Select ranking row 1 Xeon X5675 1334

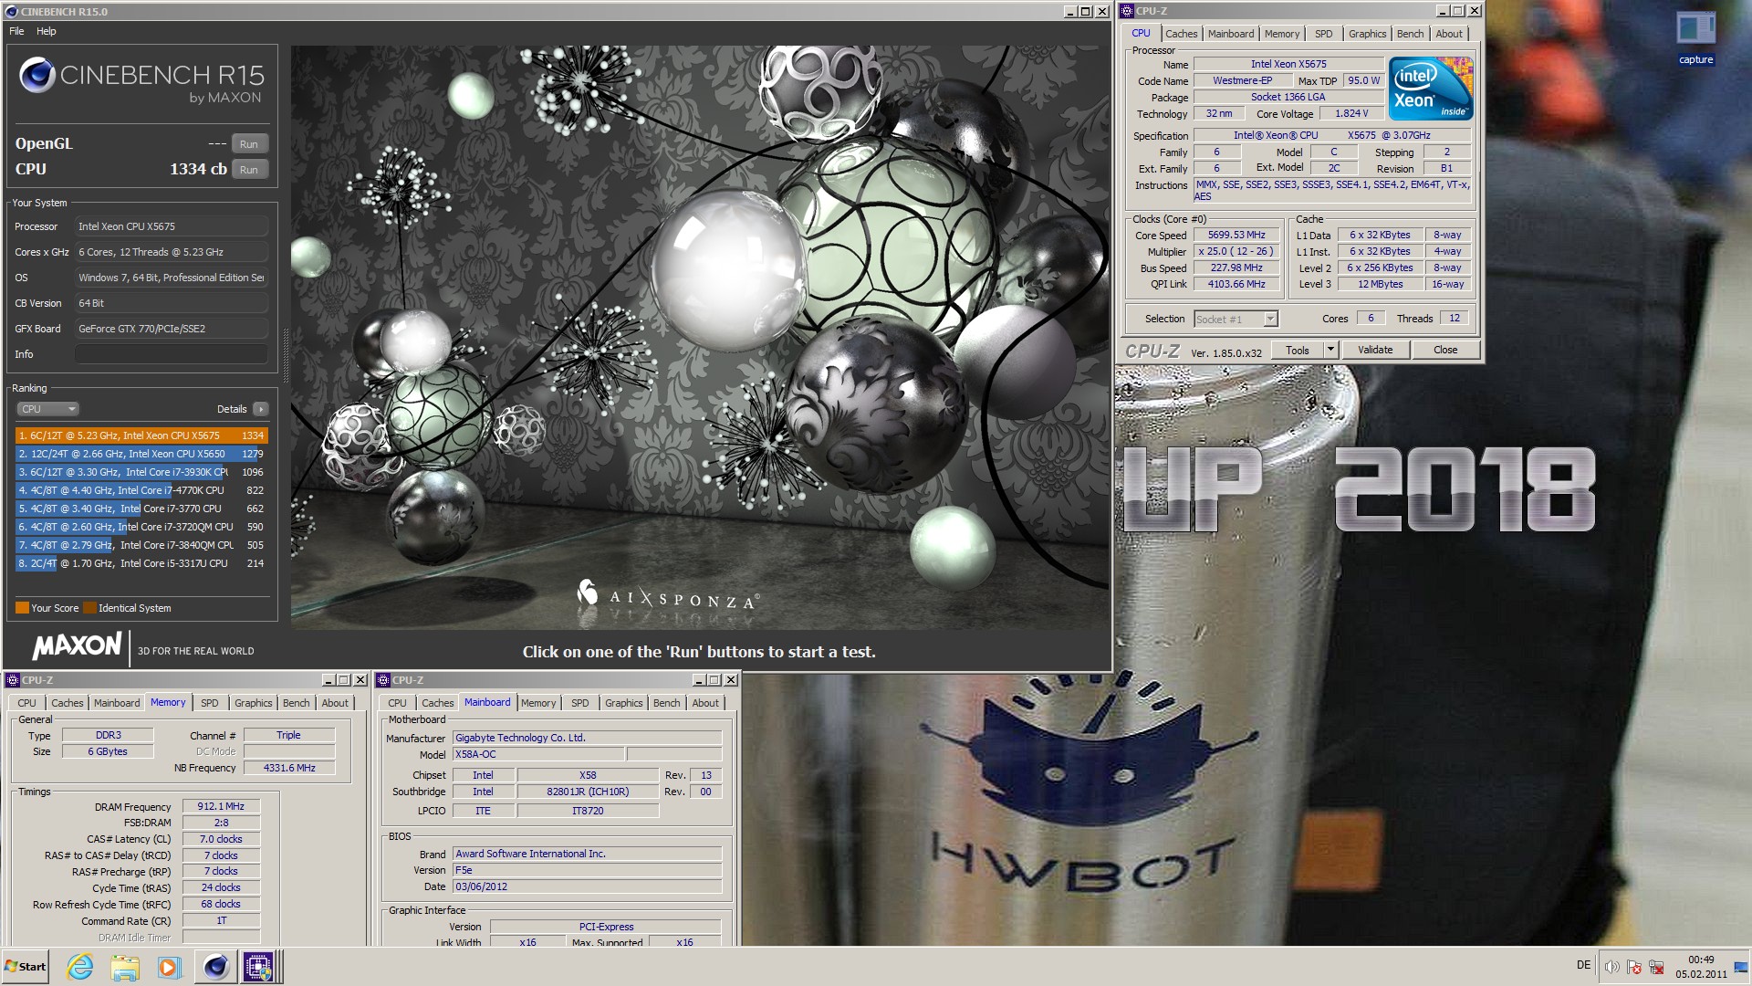(x=141, y=435)
